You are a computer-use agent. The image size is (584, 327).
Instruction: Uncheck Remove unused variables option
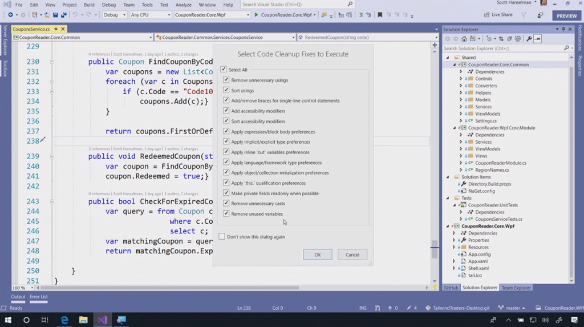click(226, 214)
